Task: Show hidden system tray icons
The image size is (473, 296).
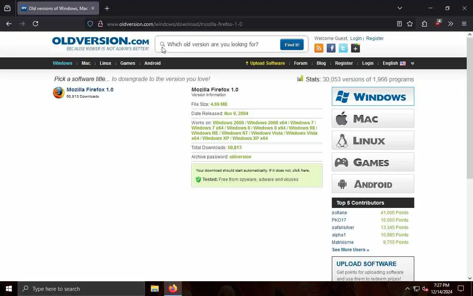Action: tap(407, 289)
